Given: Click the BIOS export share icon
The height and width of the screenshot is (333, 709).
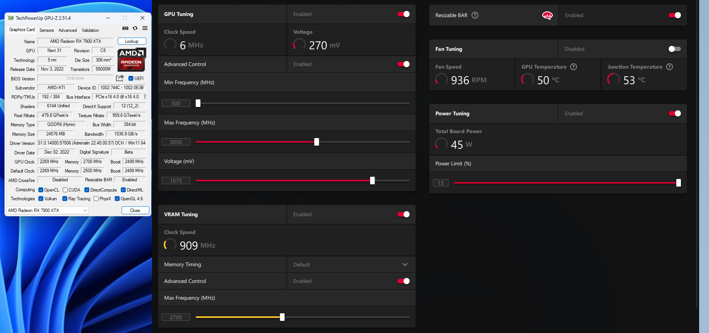Looking at the screenshot, I should [120, 78].
